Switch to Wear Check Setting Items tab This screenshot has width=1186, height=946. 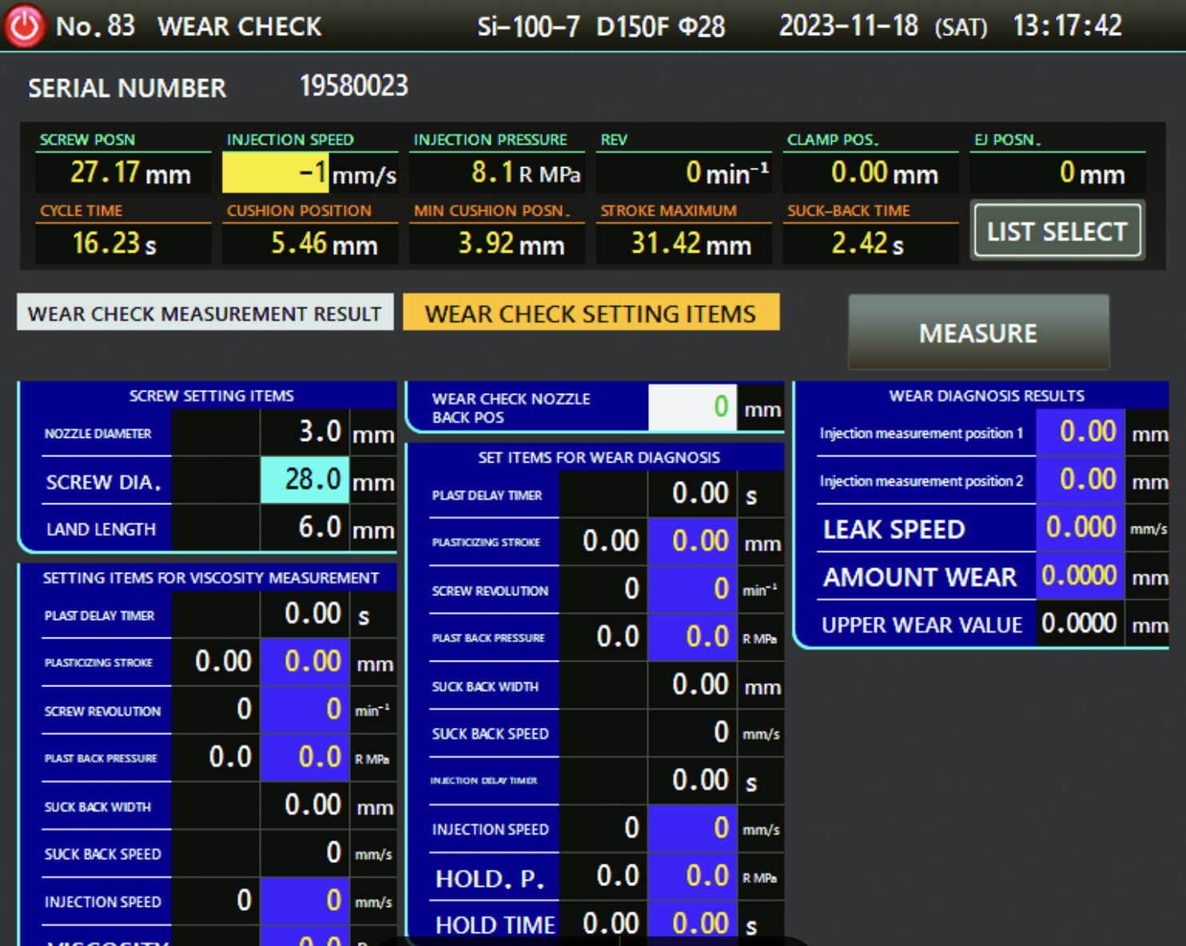(591, 313)
